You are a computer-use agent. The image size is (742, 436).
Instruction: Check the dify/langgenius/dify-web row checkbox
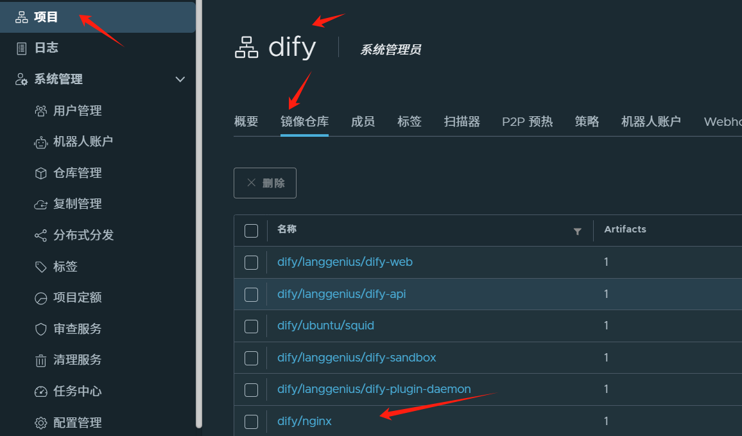(x=251, y=263)
